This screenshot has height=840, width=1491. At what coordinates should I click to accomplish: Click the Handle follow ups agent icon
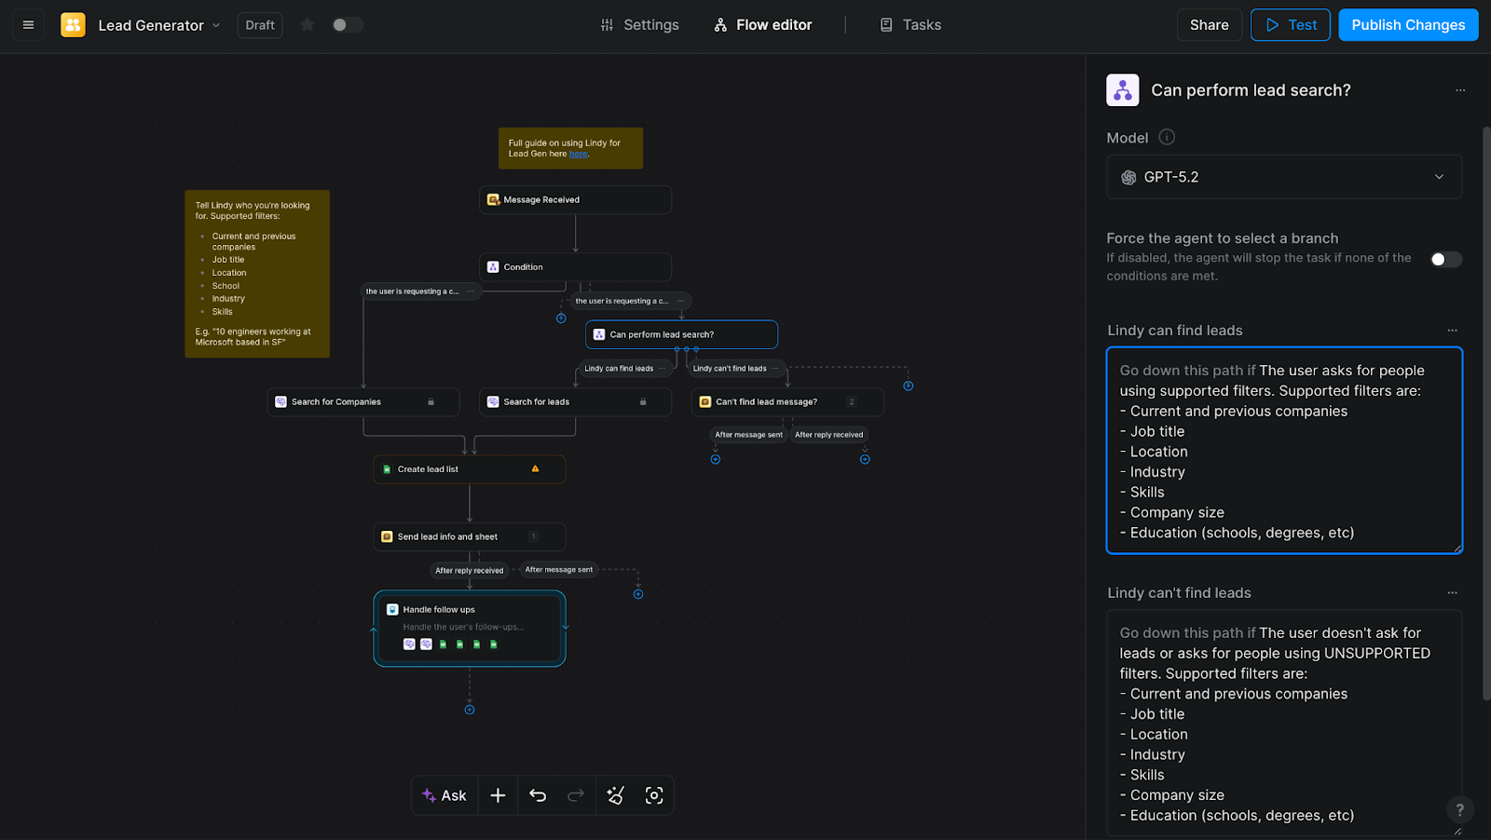coord(392,610)
